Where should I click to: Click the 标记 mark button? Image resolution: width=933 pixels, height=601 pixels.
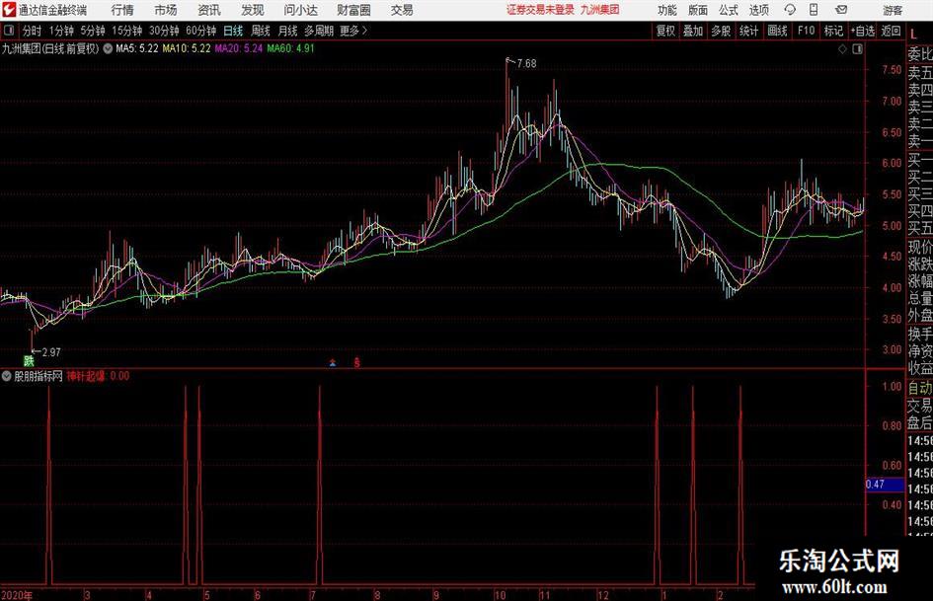833,31
